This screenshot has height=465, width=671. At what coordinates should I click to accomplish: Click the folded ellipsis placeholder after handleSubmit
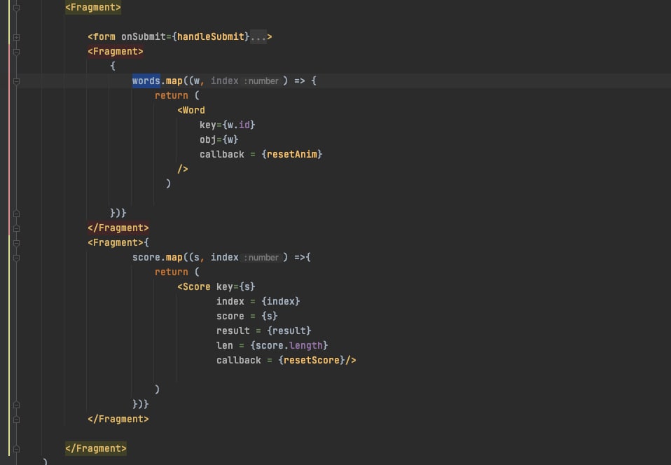(x=258, y=37)
